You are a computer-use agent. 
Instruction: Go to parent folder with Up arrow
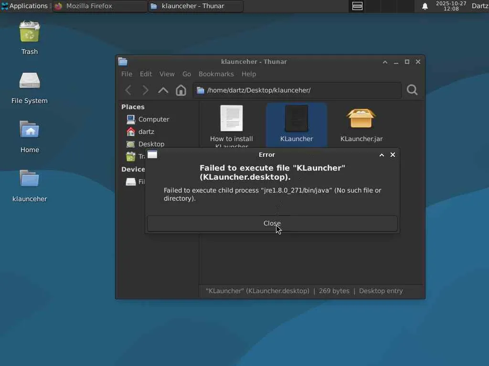(163, 90)
